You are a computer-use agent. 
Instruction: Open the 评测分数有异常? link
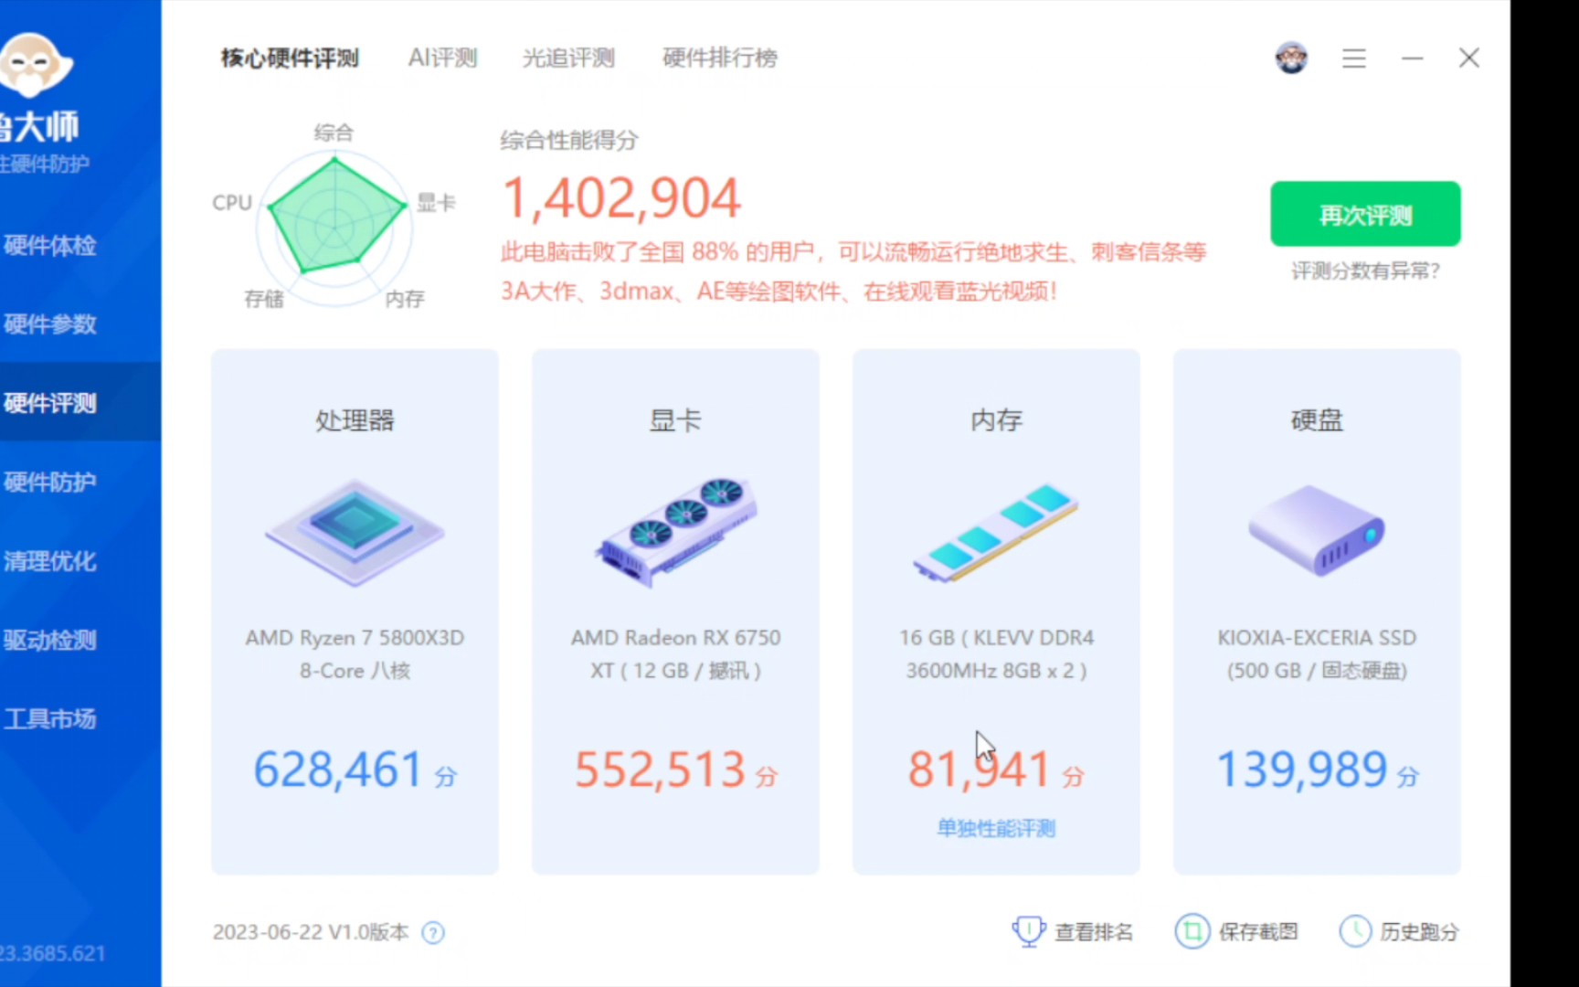point(1365,271)
